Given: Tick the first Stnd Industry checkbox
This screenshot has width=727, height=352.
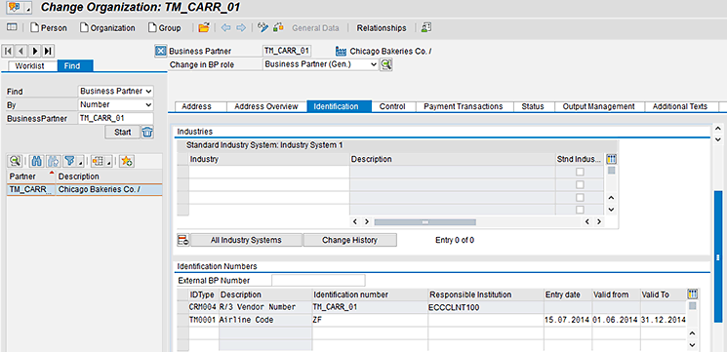Looking at the screenshot, I should point(580,172).
